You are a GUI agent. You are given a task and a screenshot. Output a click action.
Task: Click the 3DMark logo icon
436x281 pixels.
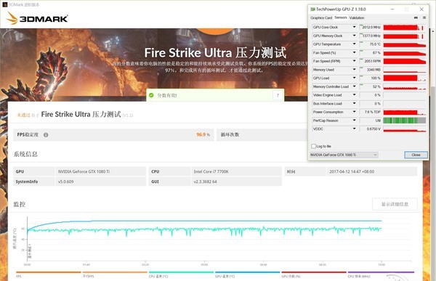click(12, 18)
